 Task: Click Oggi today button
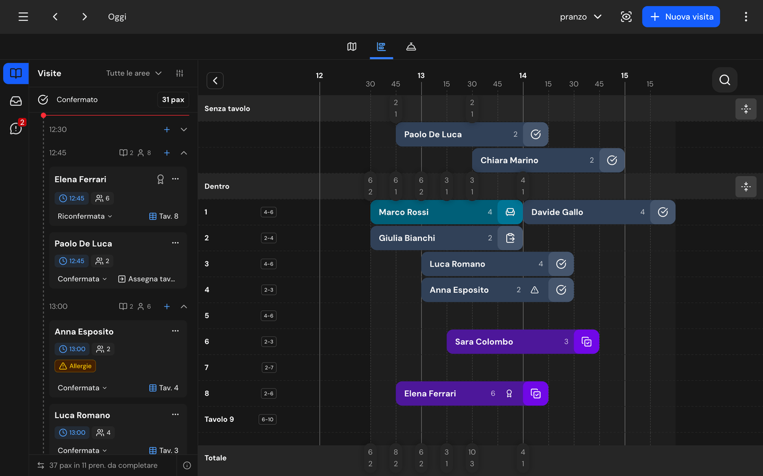tap(117, 17)
